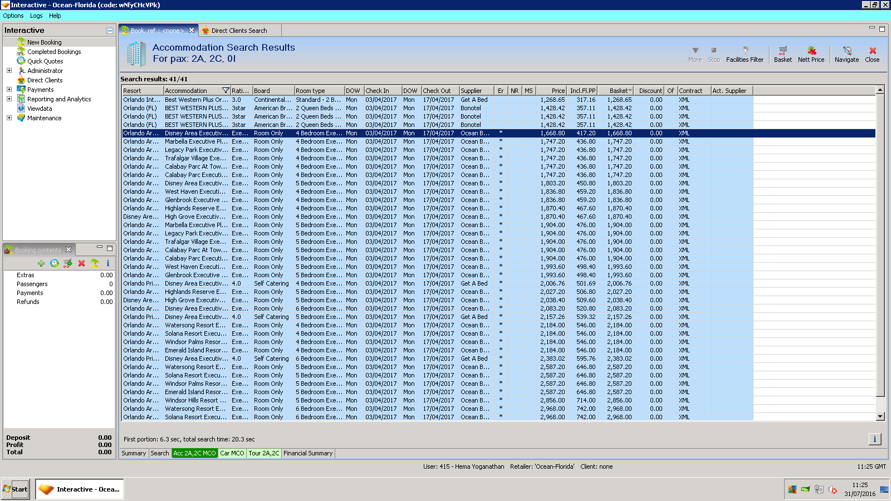
Task: Switch to the Financial Summary tab
Action: tap(307, 453)
